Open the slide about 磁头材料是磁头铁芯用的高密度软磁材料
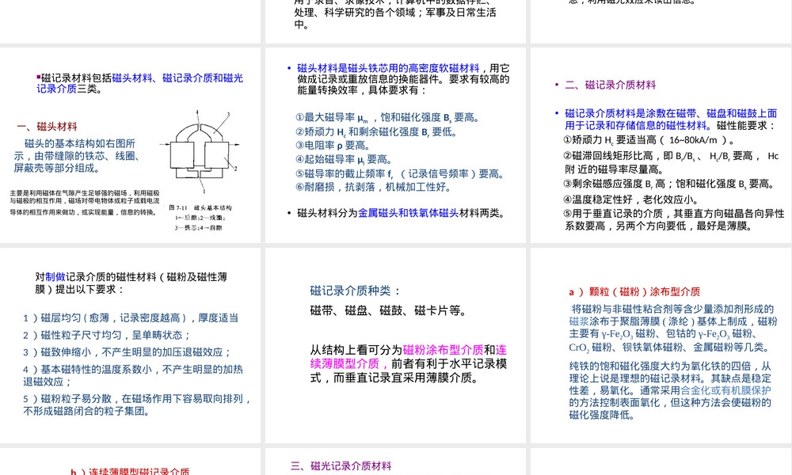Screen dimensions: 792x475 (395, 146)
